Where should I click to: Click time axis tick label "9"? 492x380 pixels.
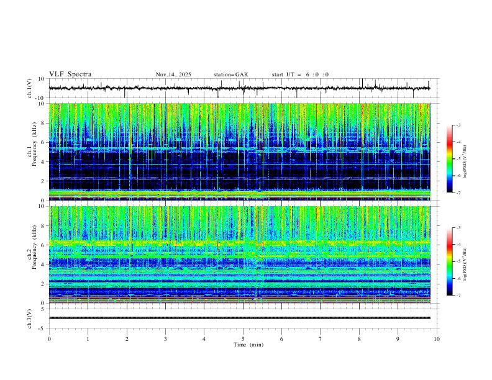(x=398, y=339)
